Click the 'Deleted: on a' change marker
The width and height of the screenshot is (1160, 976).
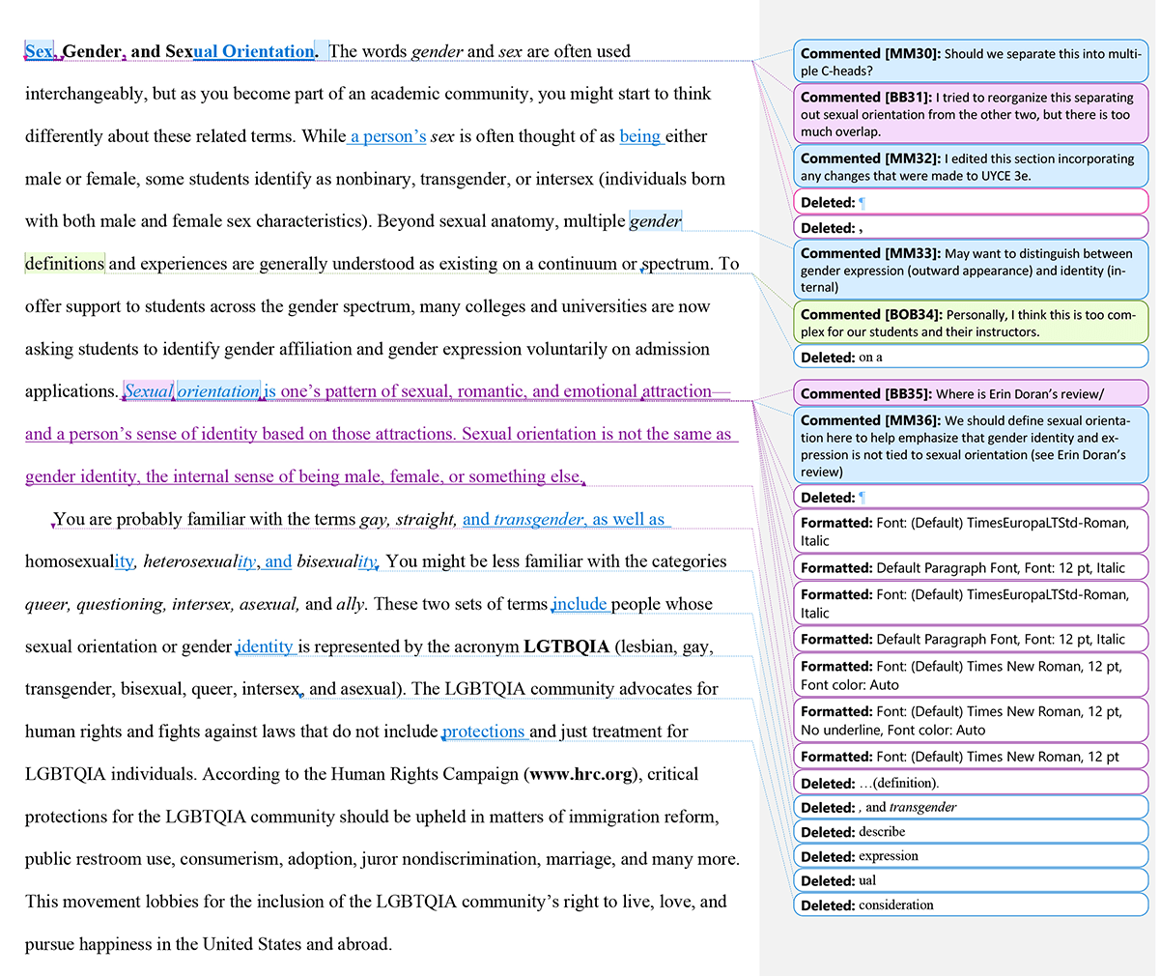pyautogui.click(x=970, y=356)
